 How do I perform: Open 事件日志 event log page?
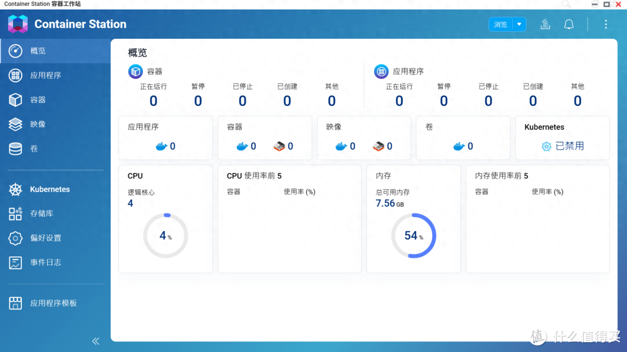point(55,263)
